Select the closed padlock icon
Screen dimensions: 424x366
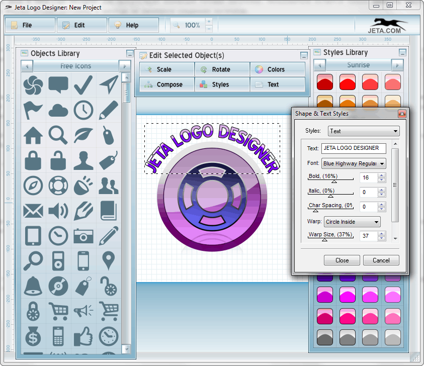pyautogui.click(x=33, y=160)
